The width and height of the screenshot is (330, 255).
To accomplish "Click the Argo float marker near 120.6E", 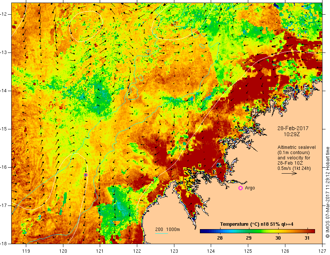I will coord(85,175).
